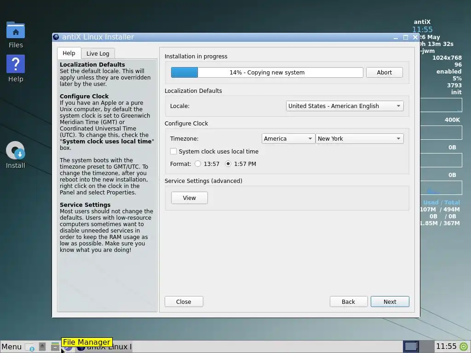This screenshot has width=471, height=353.
Task: Click the Service Settings help heading
Action: [85, 205]
